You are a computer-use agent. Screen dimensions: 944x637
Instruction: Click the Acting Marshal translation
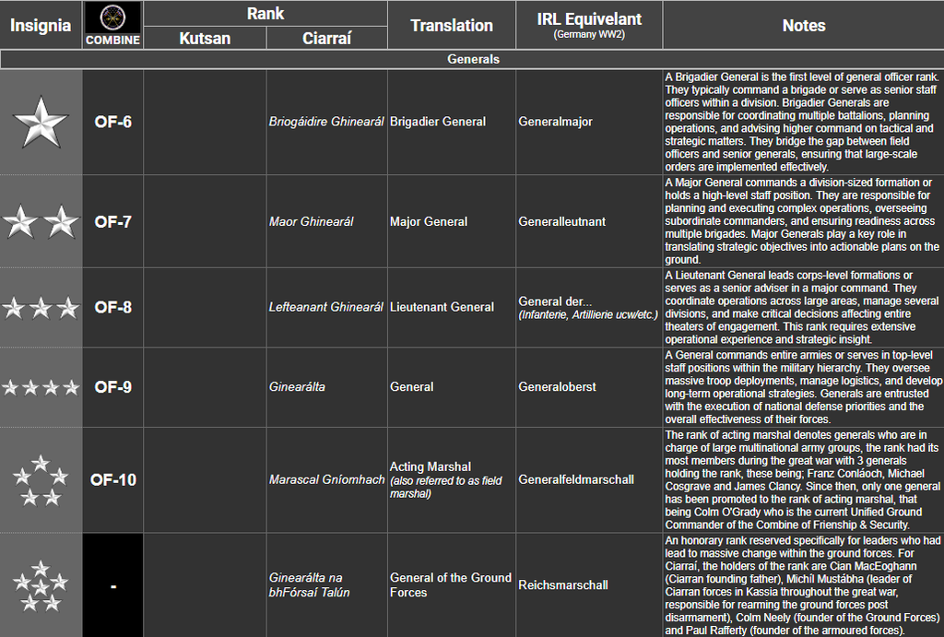(x=452, y=480)
